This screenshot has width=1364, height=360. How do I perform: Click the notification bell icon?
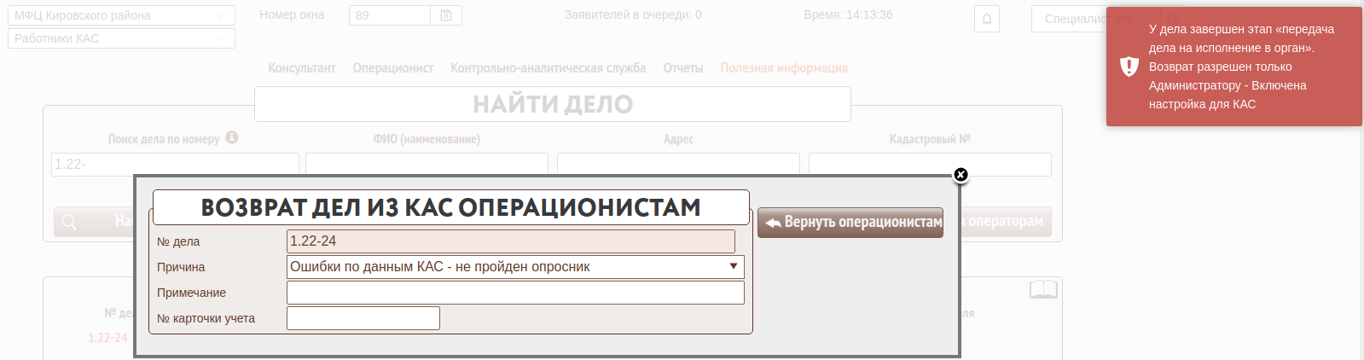click(987, 19)
